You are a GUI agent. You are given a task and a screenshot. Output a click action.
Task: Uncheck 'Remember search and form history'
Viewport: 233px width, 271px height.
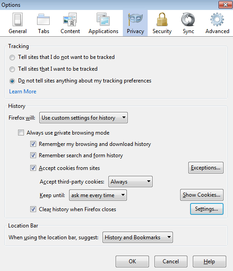tap(33, 155)
